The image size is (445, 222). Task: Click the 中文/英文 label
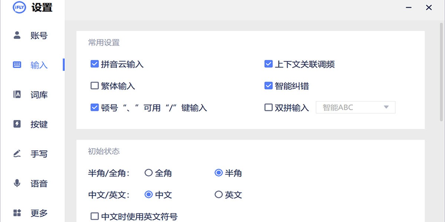click(109, 195)
